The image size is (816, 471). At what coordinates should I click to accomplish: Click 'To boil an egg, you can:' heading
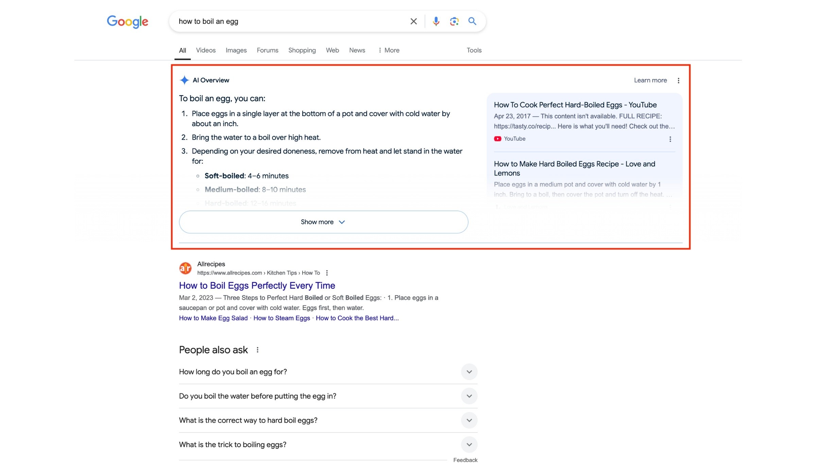(x=222, y=99)
